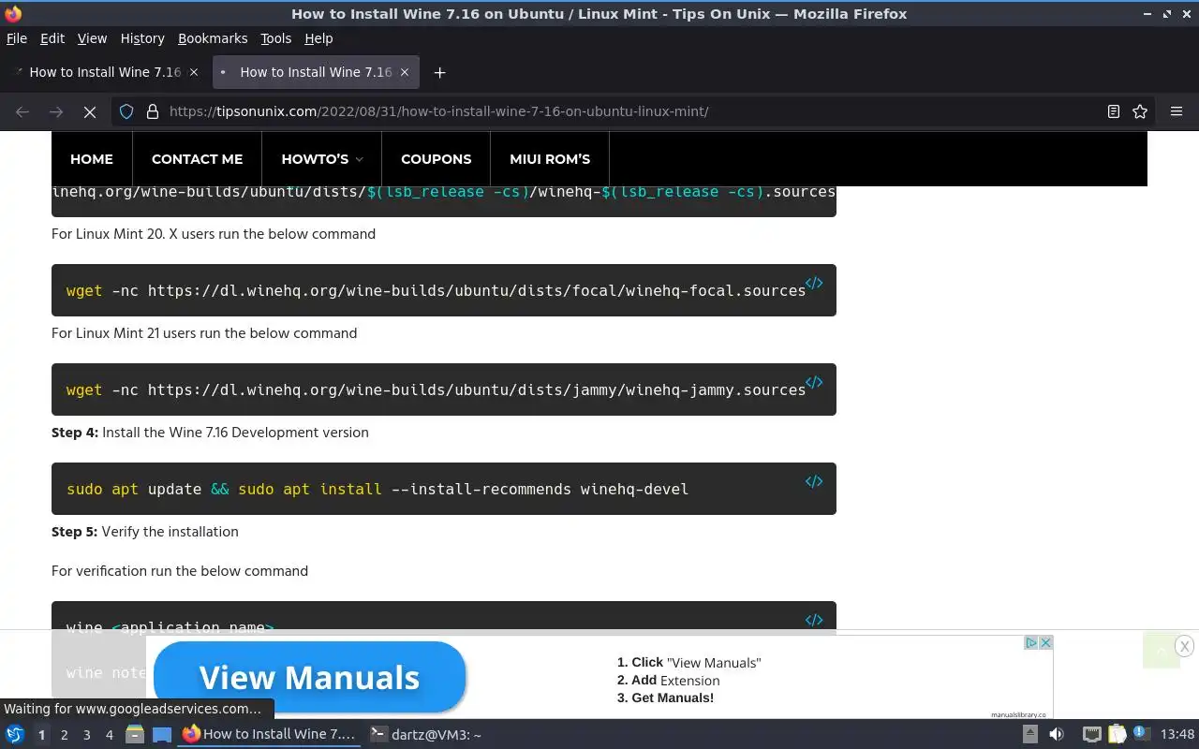Open the CONTACT ME page
The width and height of the screenshot is (1199, 749).
pos(197,159)
